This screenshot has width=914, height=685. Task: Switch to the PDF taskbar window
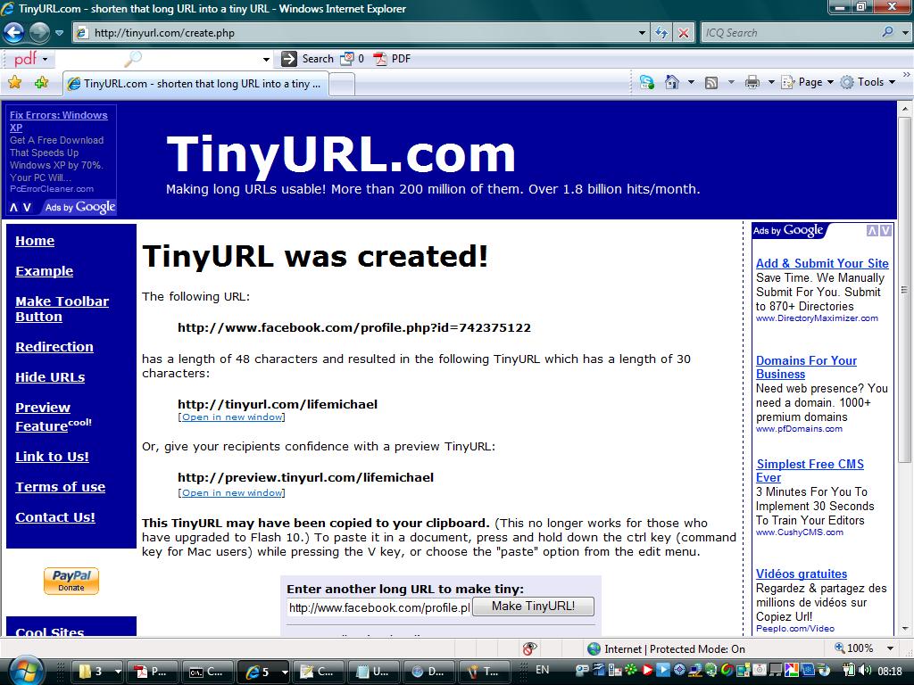tap(151, 672)
